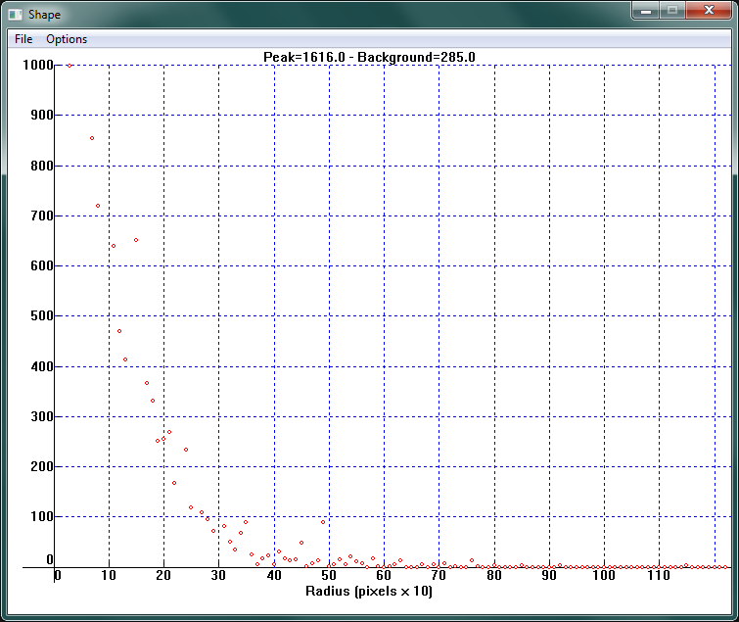Click the 100 label on the vertical axis
This screenshot has height=622, width=739.
pos(41,516)
